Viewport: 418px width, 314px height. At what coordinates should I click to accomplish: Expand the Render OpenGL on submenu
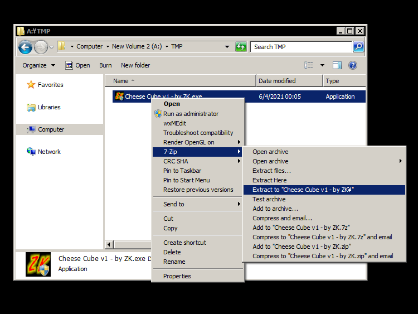(x=198, y=142)
